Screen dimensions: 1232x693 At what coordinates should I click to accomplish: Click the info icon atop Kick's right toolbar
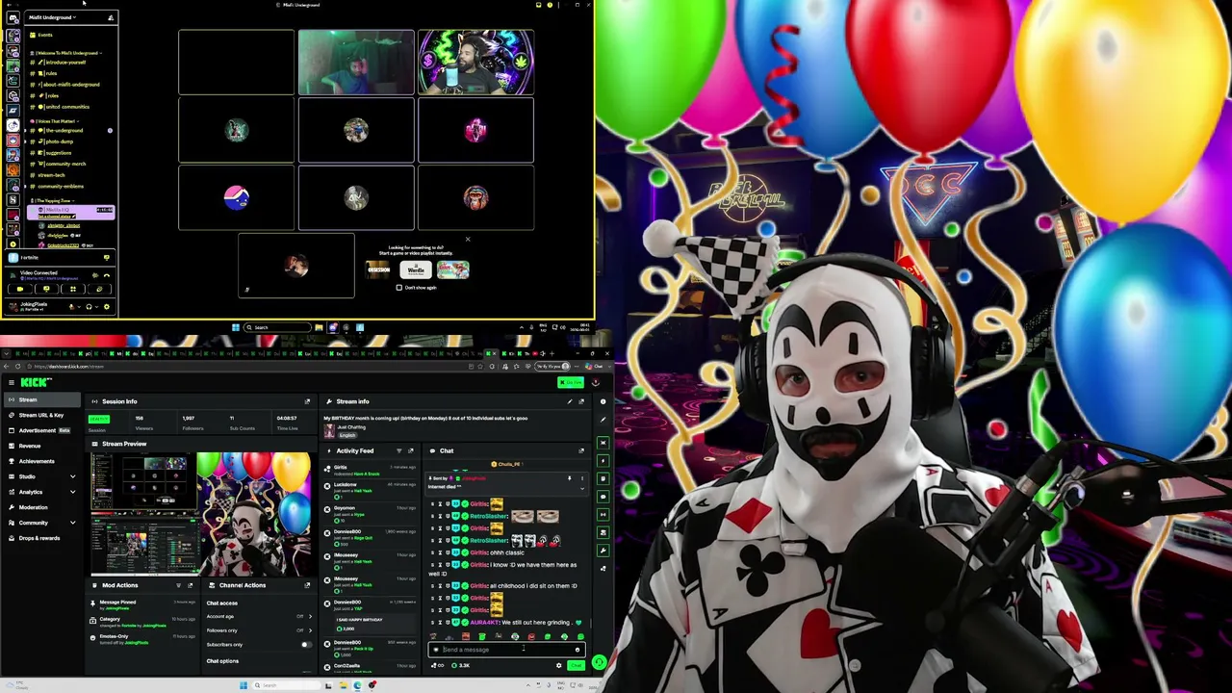(x=603, y=401)
